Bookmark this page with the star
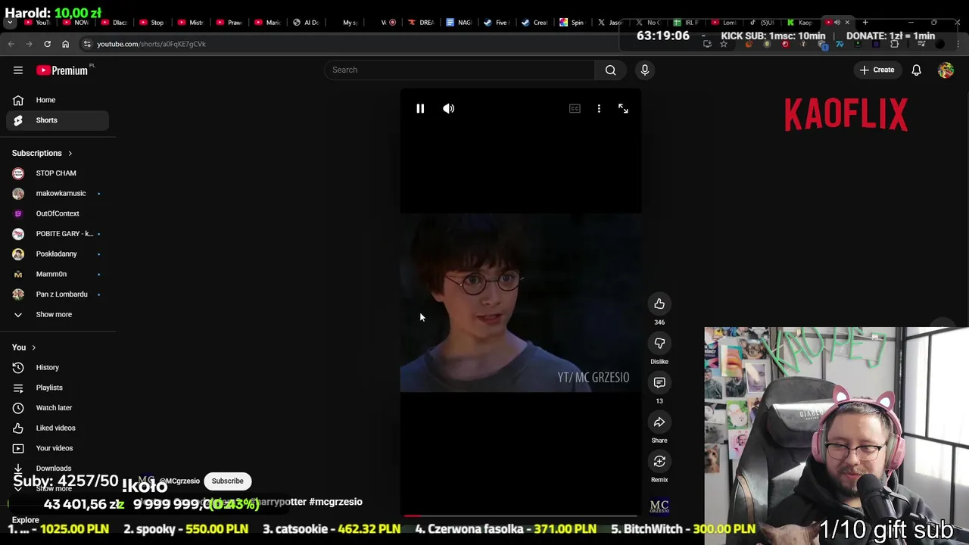The width and height of the screenshot is (969, 545). pos(724,44)
